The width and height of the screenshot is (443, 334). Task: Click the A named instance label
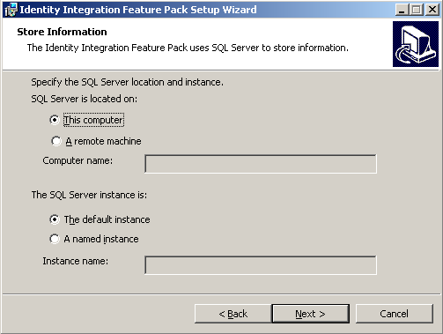pos(101,239)
